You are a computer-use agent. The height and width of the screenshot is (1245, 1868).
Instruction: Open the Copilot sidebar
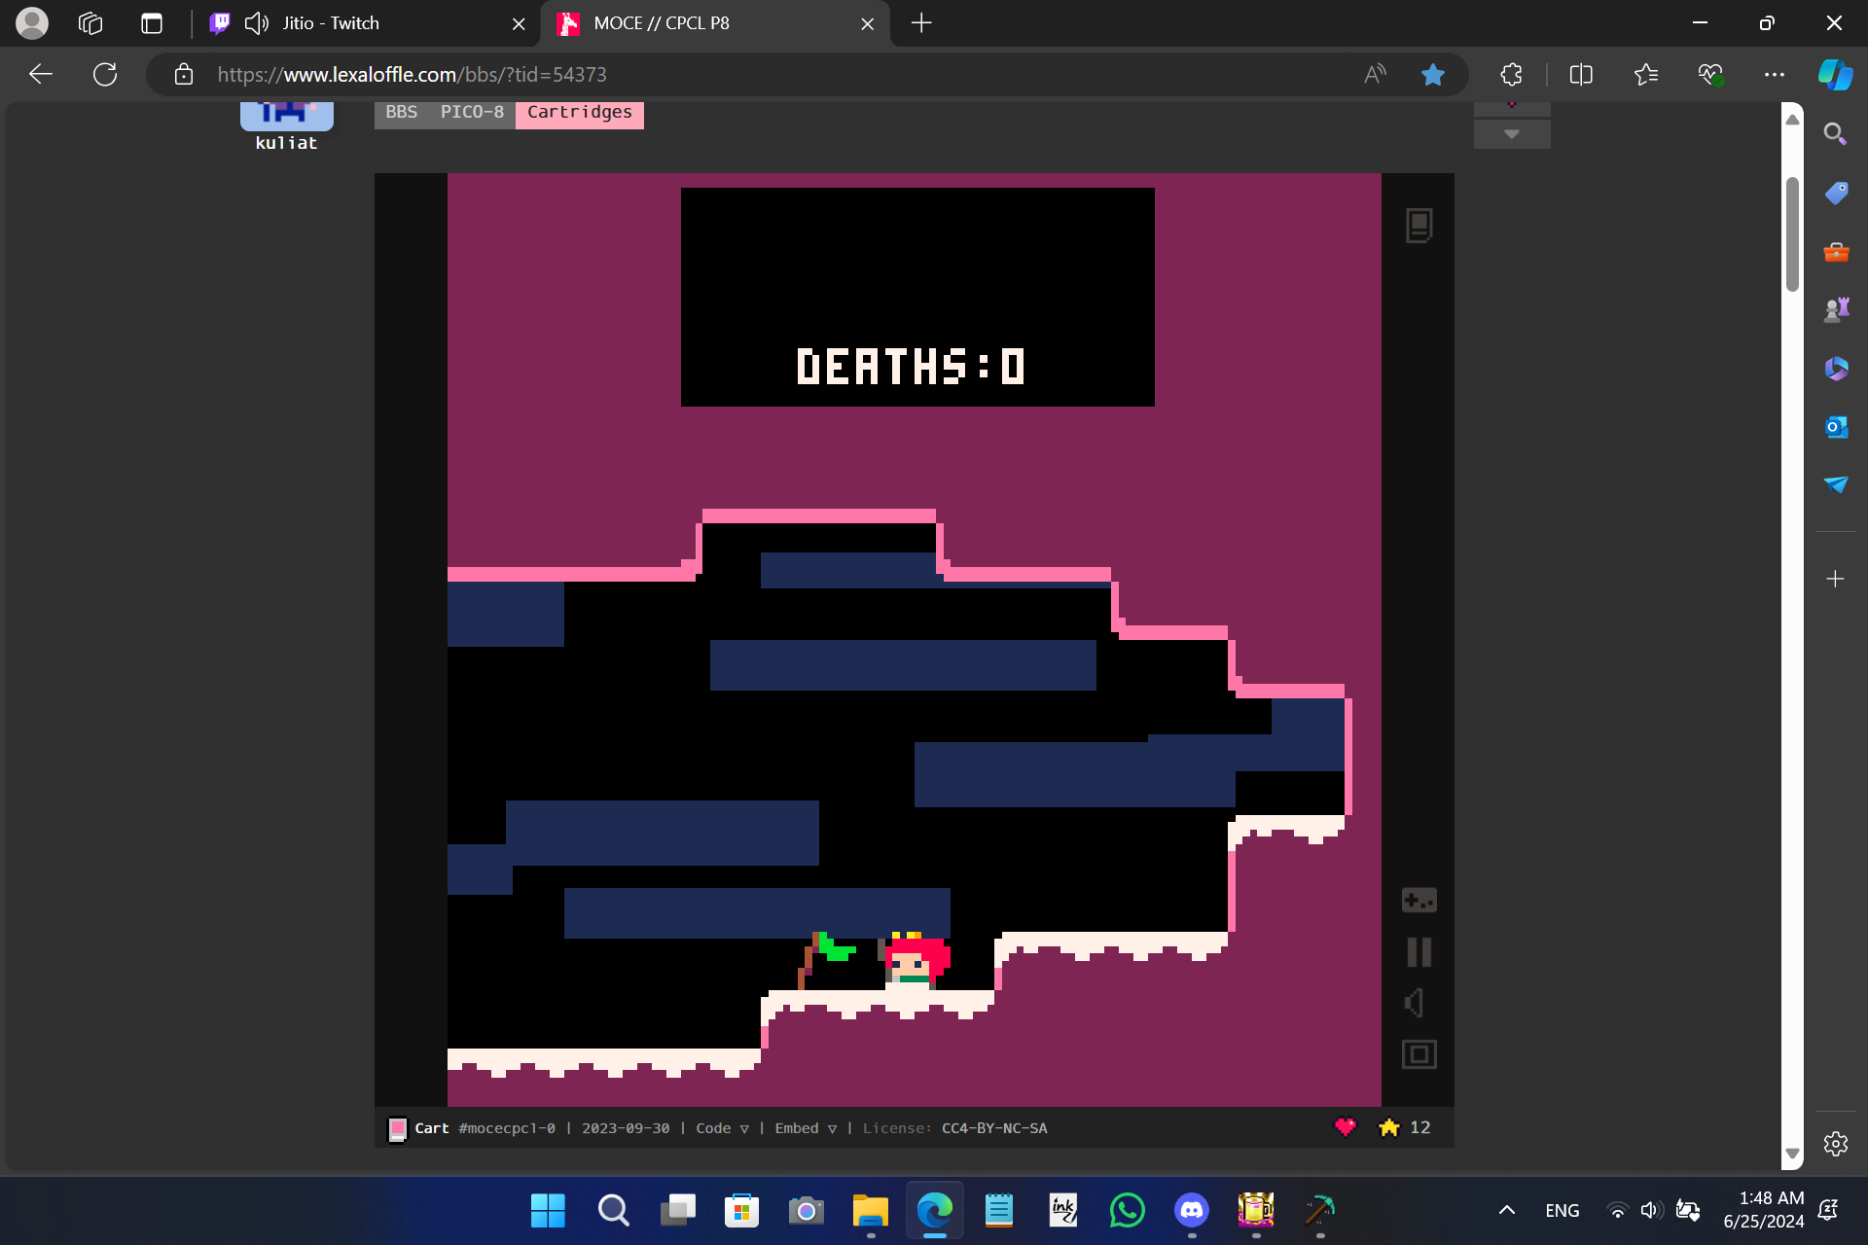[1836, 74]
